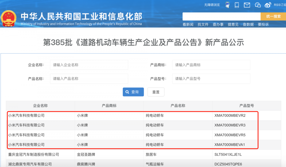This screenshot has height=167, width=286.
Task: Focus the top site search box
Action: pos(221,16)
